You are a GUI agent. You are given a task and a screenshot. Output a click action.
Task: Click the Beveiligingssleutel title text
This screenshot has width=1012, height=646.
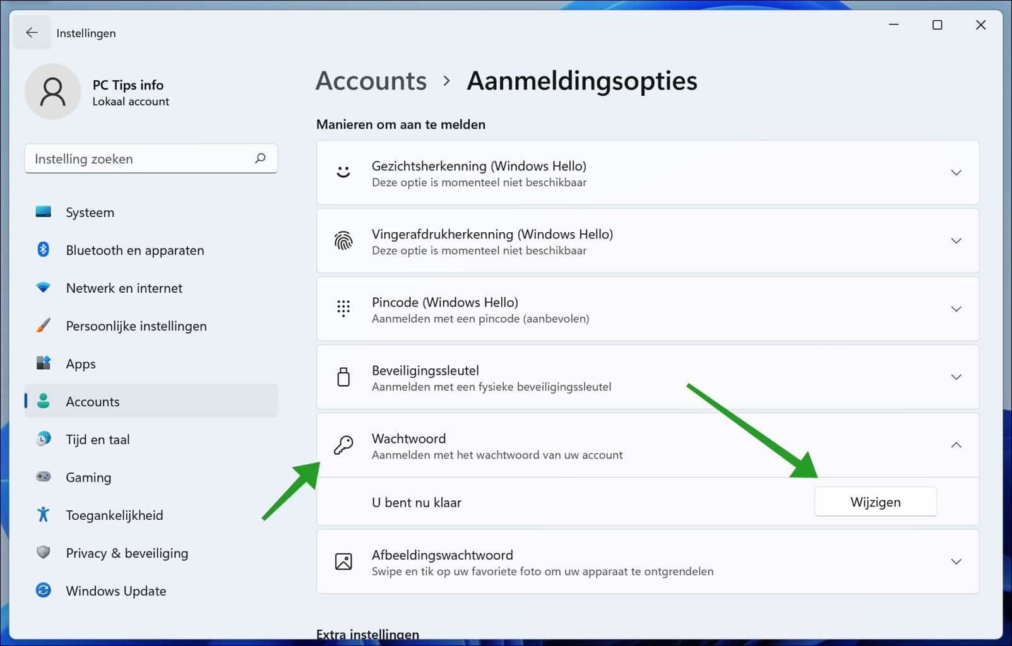(425, 370)
